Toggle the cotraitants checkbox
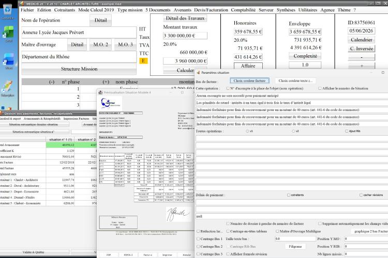Screen dimensions: 388x258 289,195
